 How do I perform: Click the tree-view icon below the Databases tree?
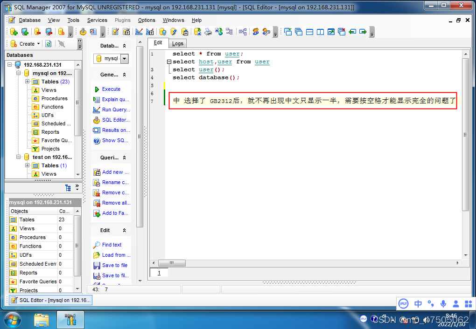pyautogui.click(x=68, y=188)
